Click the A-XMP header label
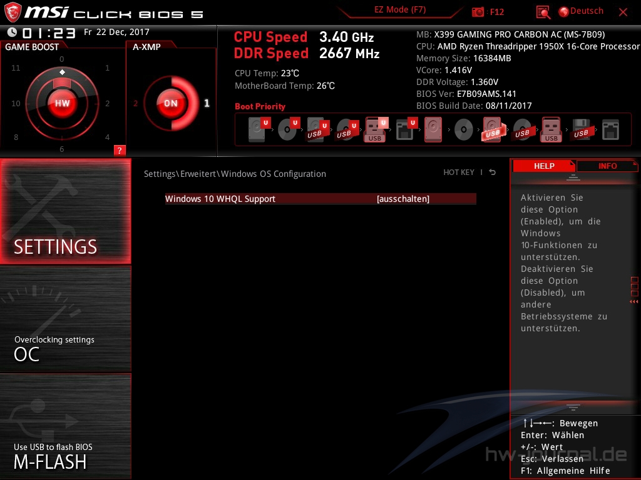 tap(146, 47)
